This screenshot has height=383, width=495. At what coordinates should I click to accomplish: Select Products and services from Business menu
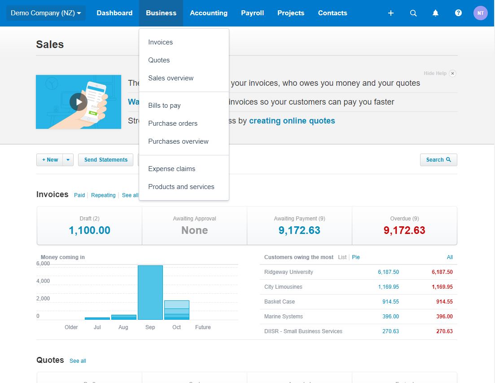coord(181,186)
